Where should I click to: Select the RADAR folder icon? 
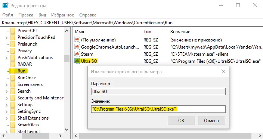(13, 64)
